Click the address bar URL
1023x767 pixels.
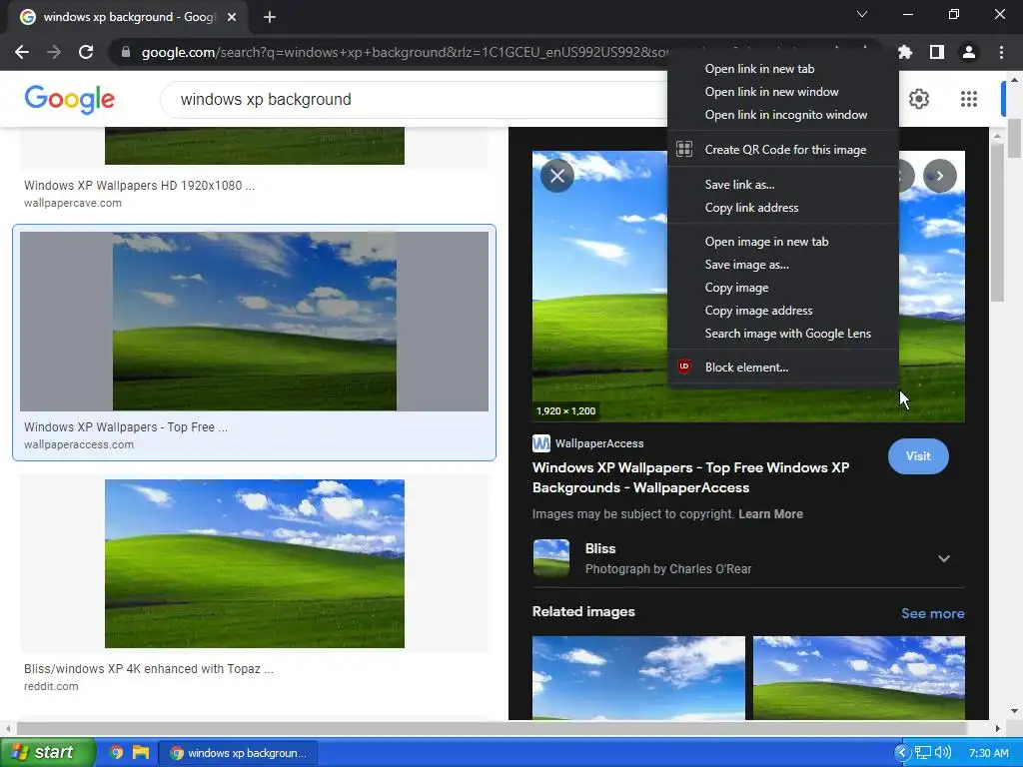coord(405,52)
